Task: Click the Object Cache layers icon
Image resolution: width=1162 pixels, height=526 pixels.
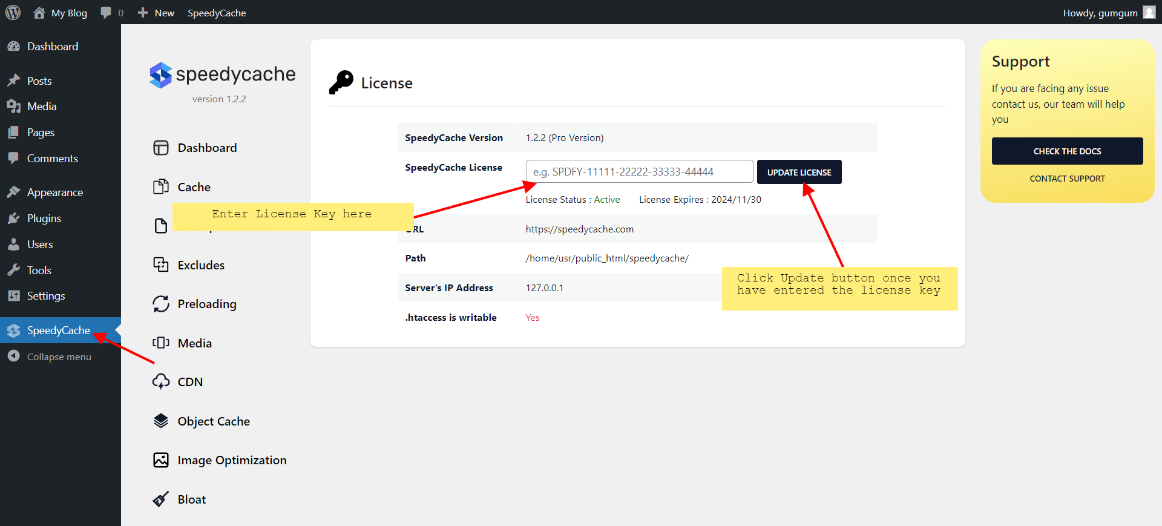Action: coord(161,421)
